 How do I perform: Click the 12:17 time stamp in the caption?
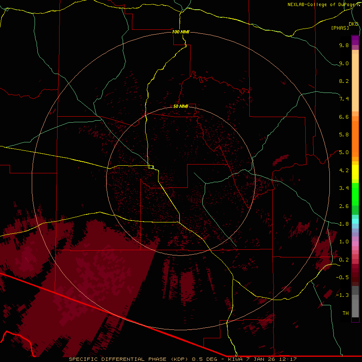point(288,359)
